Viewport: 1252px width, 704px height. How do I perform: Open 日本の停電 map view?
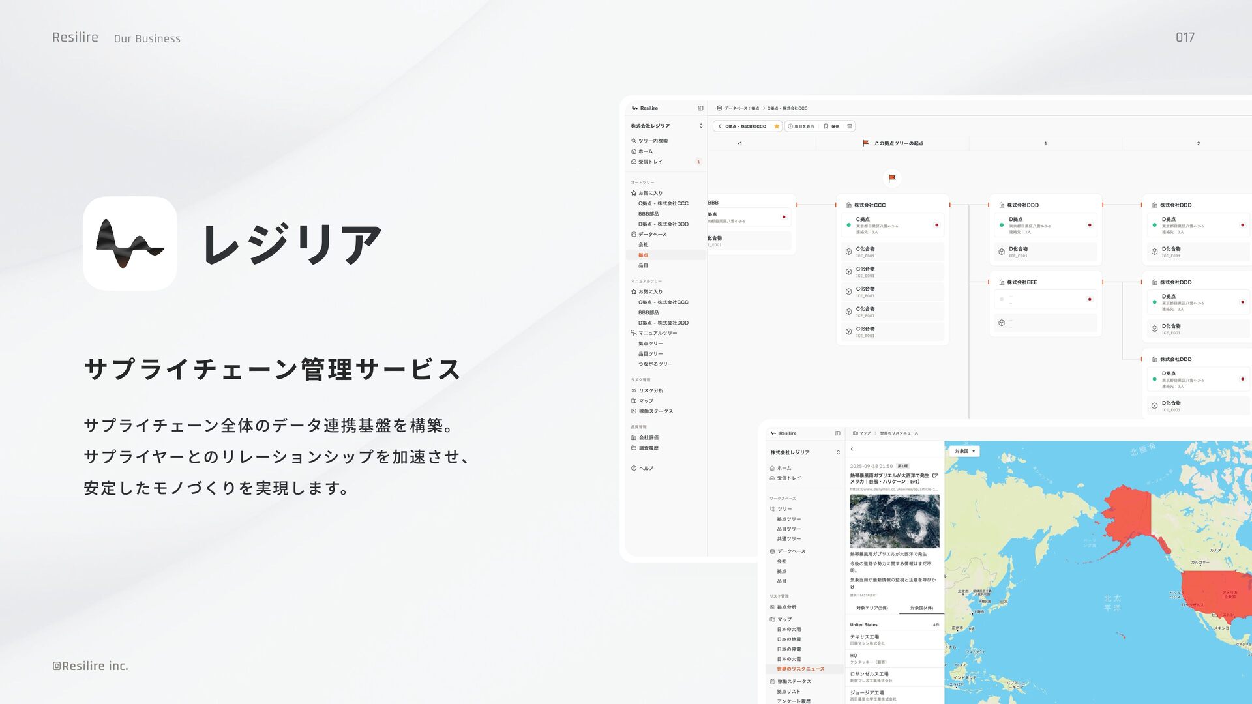tap(788, 649)
